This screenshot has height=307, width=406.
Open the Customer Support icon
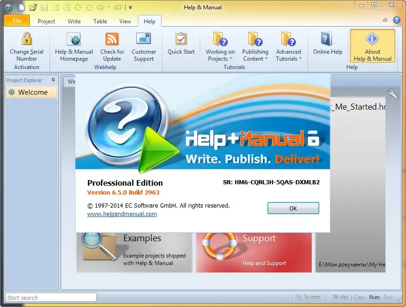point(144,38)
